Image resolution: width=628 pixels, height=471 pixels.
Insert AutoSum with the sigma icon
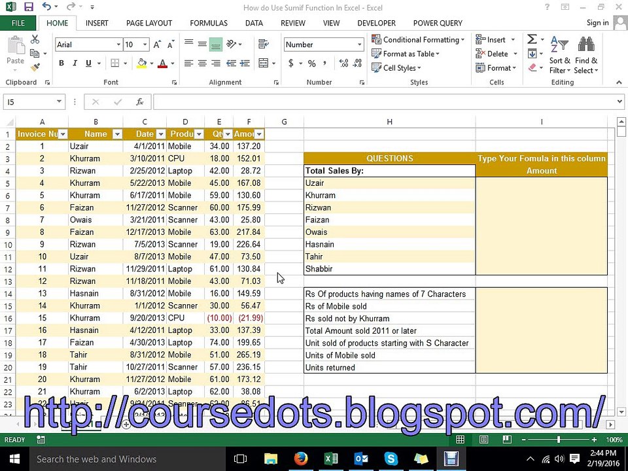click(x=532, y=39)
